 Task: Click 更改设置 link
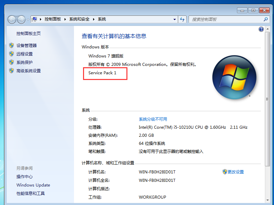tap(236, 172)
